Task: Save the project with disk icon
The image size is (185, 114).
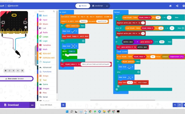Action: click(63, 105)
